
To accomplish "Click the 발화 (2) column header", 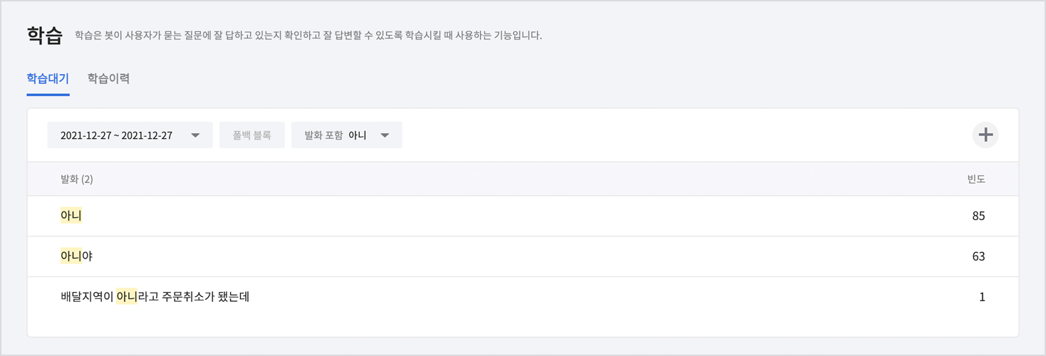I will pyautogui.click(x=77, y=179).
